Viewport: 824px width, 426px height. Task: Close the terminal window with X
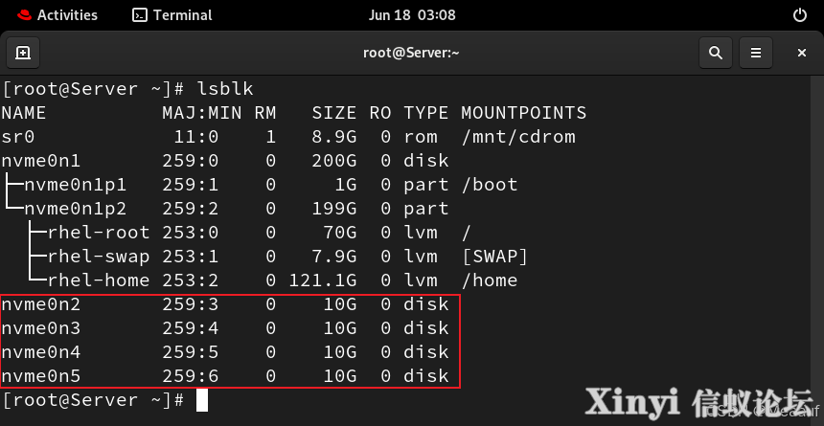point(801,53)
